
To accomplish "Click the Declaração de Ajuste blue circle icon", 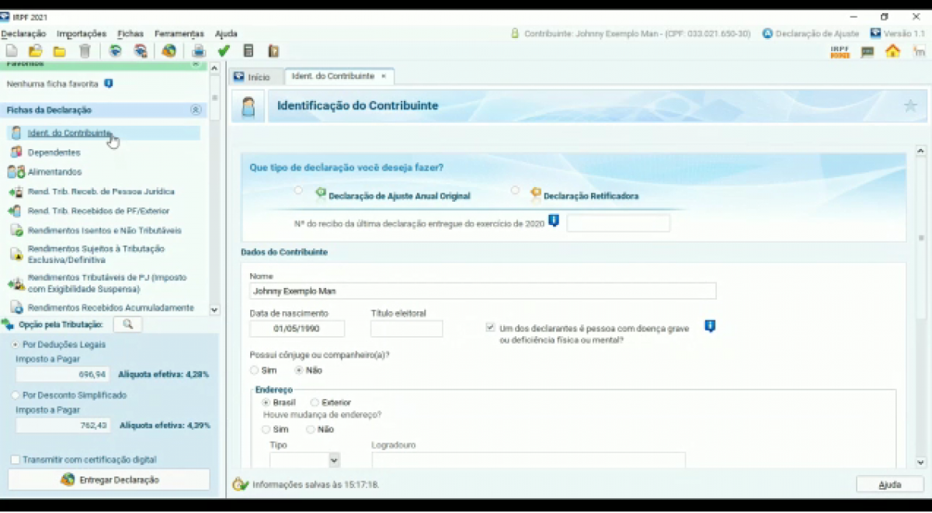I will 767,33.
